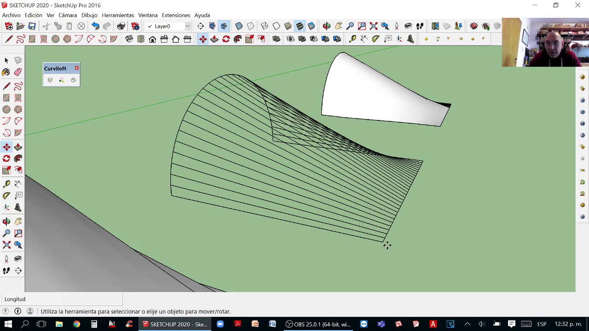Image resolution: width=589 pixels, height=331 pixels.
Task: Save the model with the floppy icon
Action: 32,26
